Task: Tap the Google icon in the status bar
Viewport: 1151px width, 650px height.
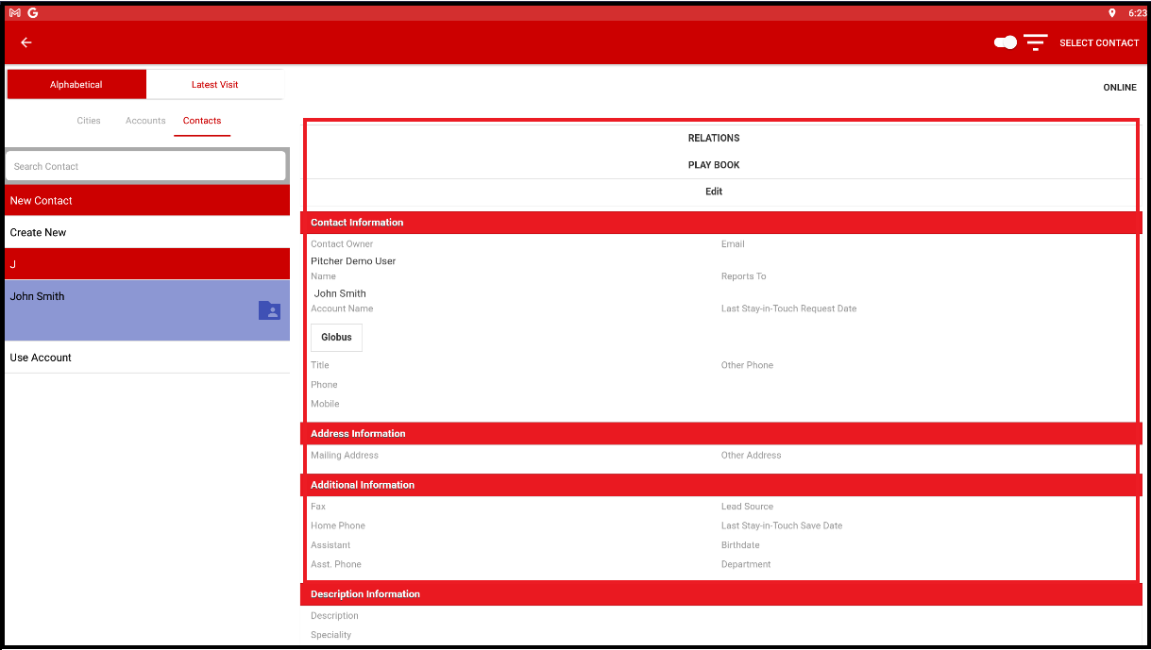Action: [32, 12]
